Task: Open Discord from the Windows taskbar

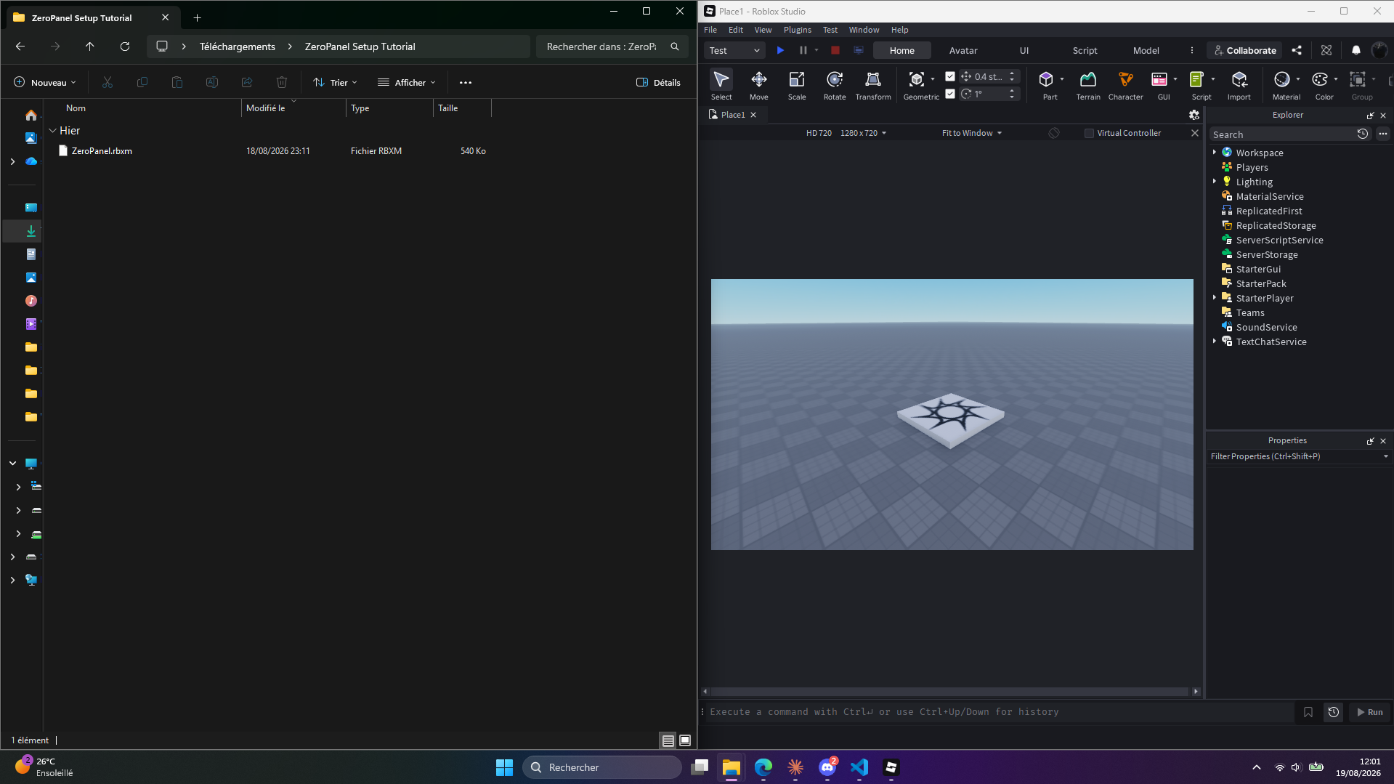Action: pyautogui.click(x=827, y=767)
